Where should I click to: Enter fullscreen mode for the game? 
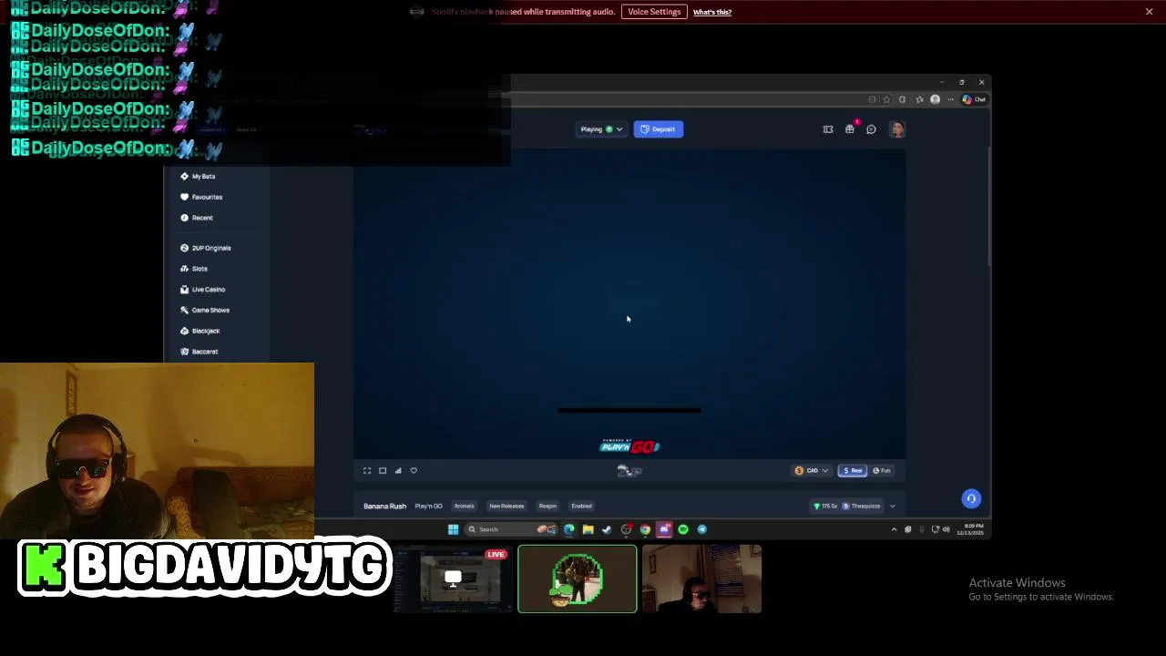point(367,470)
